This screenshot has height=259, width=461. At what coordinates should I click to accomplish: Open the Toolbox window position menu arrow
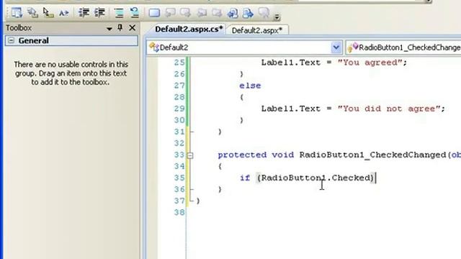click(109, 29)
